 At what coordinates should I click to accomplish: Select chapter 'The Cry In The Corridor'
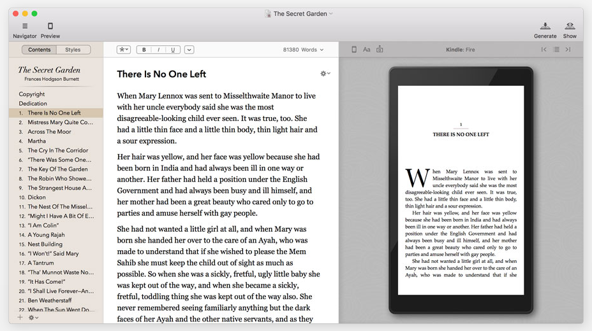pyautogui.click(x=56, y=150)
